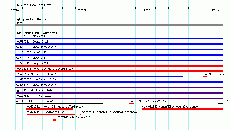Screen dimensions: 230x130
Task: Click the nsv6358222 blue variant bar
Action: [x=119, y=82]
